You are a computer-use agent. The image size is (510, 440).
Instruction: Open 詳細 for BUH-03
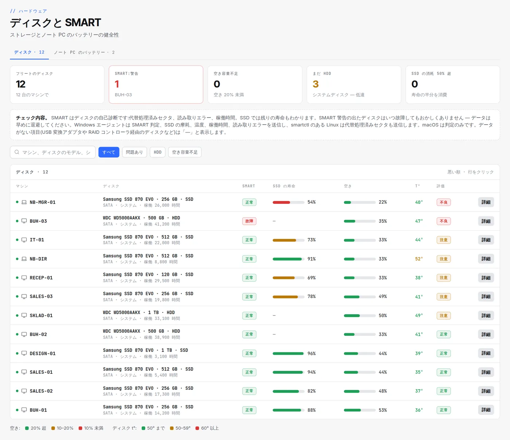point(486,221)
